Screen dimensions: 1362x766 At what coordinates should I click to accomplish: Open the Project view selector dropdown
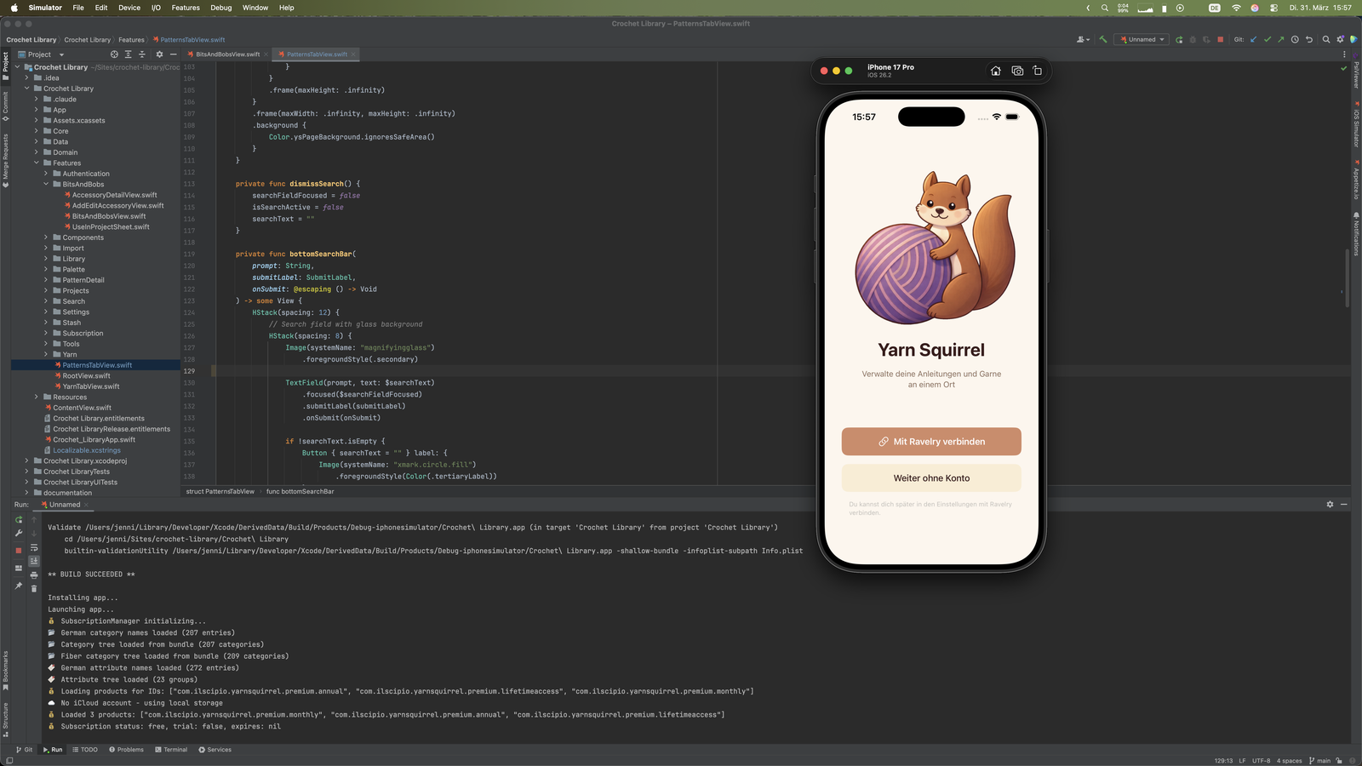point(41,54)
